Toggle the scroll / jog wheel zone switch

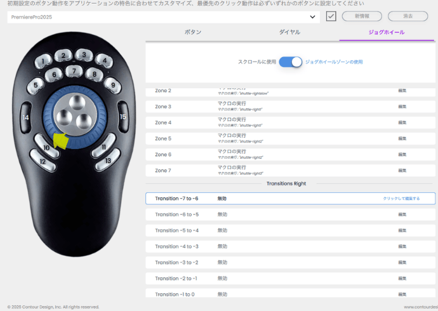tap(290, 62)
